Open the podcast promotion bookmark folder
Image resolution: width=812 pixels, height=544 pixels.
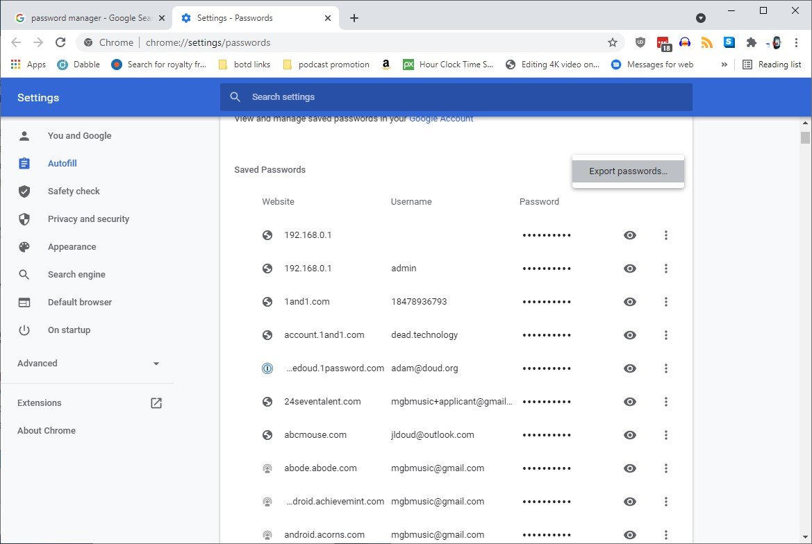(x=326, y=65)
